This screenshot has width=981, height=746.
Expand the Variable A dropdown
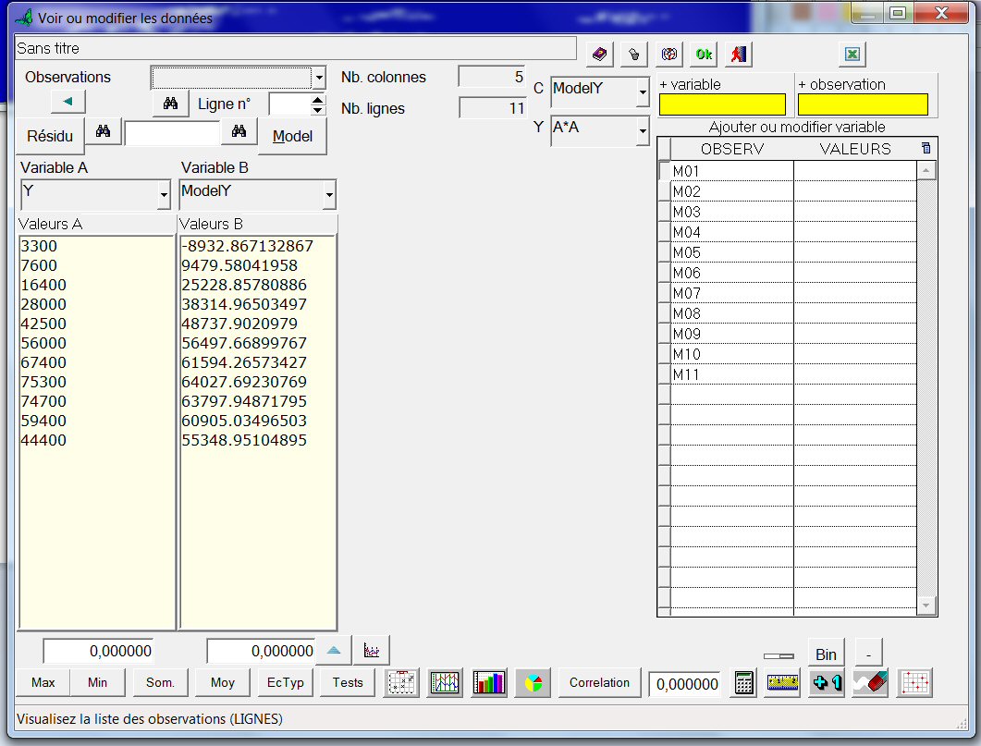(x=164, y=195)
